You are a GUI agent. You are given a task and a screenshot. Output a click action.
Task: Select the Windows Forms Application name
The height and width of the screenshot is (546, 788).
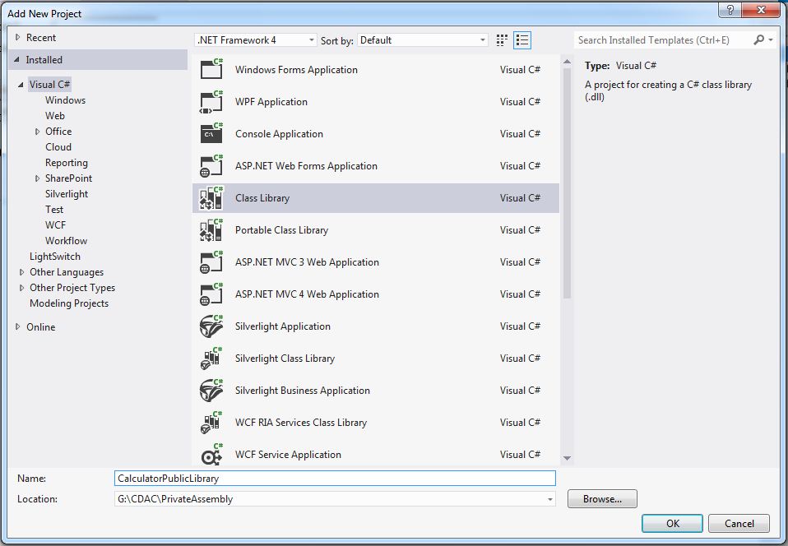pyautogui.click(x=296, y=70)
